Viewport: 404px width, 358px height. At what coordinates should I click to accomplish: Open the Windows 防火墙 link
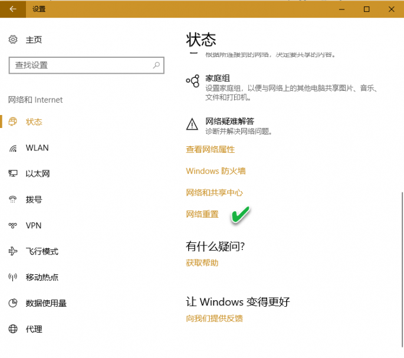point(216,171)
